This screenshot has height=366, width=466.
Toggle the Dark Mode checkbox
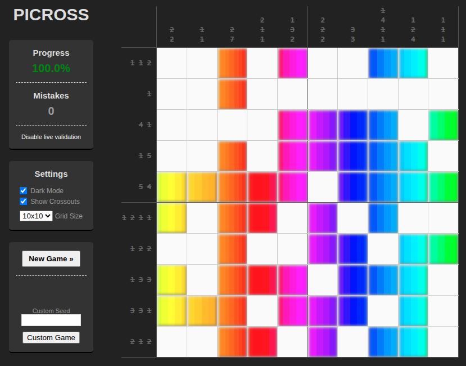click(23, 190)
